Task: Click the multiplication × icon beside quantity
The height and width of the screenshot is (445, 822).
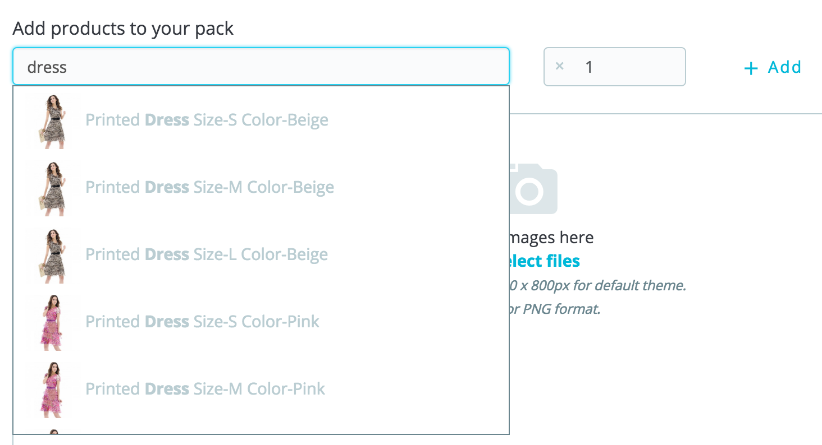Action: (559, 66)
